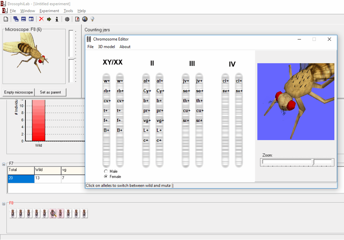The width and height of the screenshot is (344, 240).
Task: Open Chromosome Editor's File menu
Action: [90, 47]
